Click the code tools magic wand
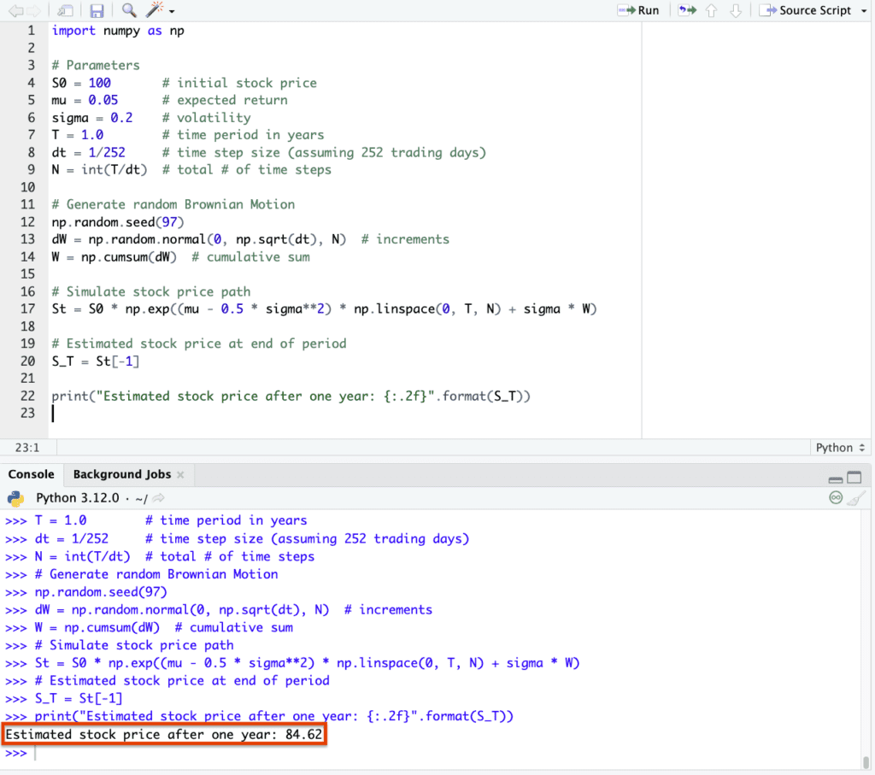Viewport: 875px width, 775px height. coord(155,11)
